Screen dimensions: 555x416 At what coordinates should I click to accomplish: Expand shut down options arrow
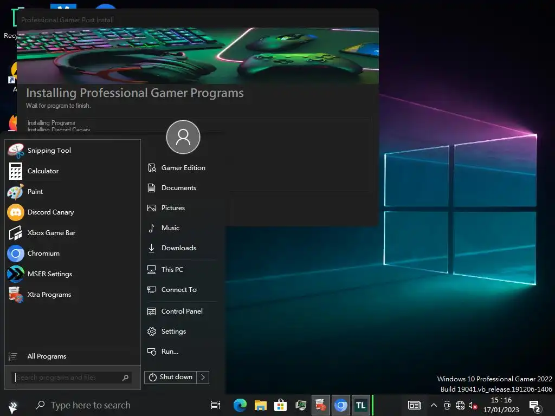tap(203, 377)
